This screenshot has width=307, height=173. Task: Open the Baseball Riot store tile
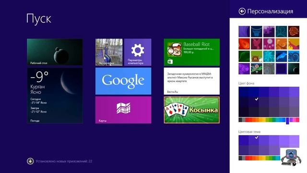[x=192, y=52]
